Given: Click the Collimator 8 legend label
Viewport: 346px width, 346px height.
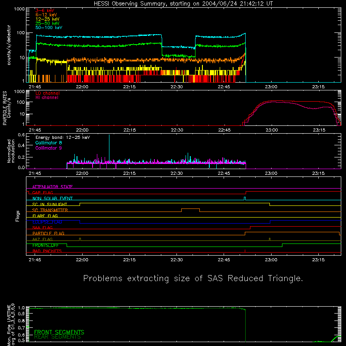Looking at the screenshot, I should tap(48, 143).
